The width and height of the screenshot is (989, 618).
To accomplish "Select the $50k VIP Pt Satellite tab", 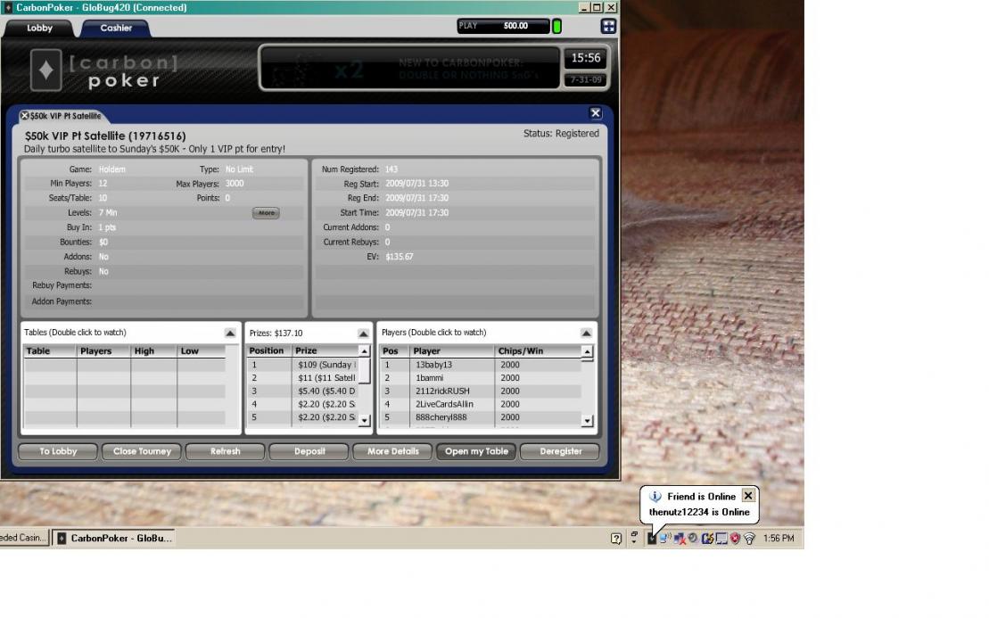I will (x=66, y=116).
